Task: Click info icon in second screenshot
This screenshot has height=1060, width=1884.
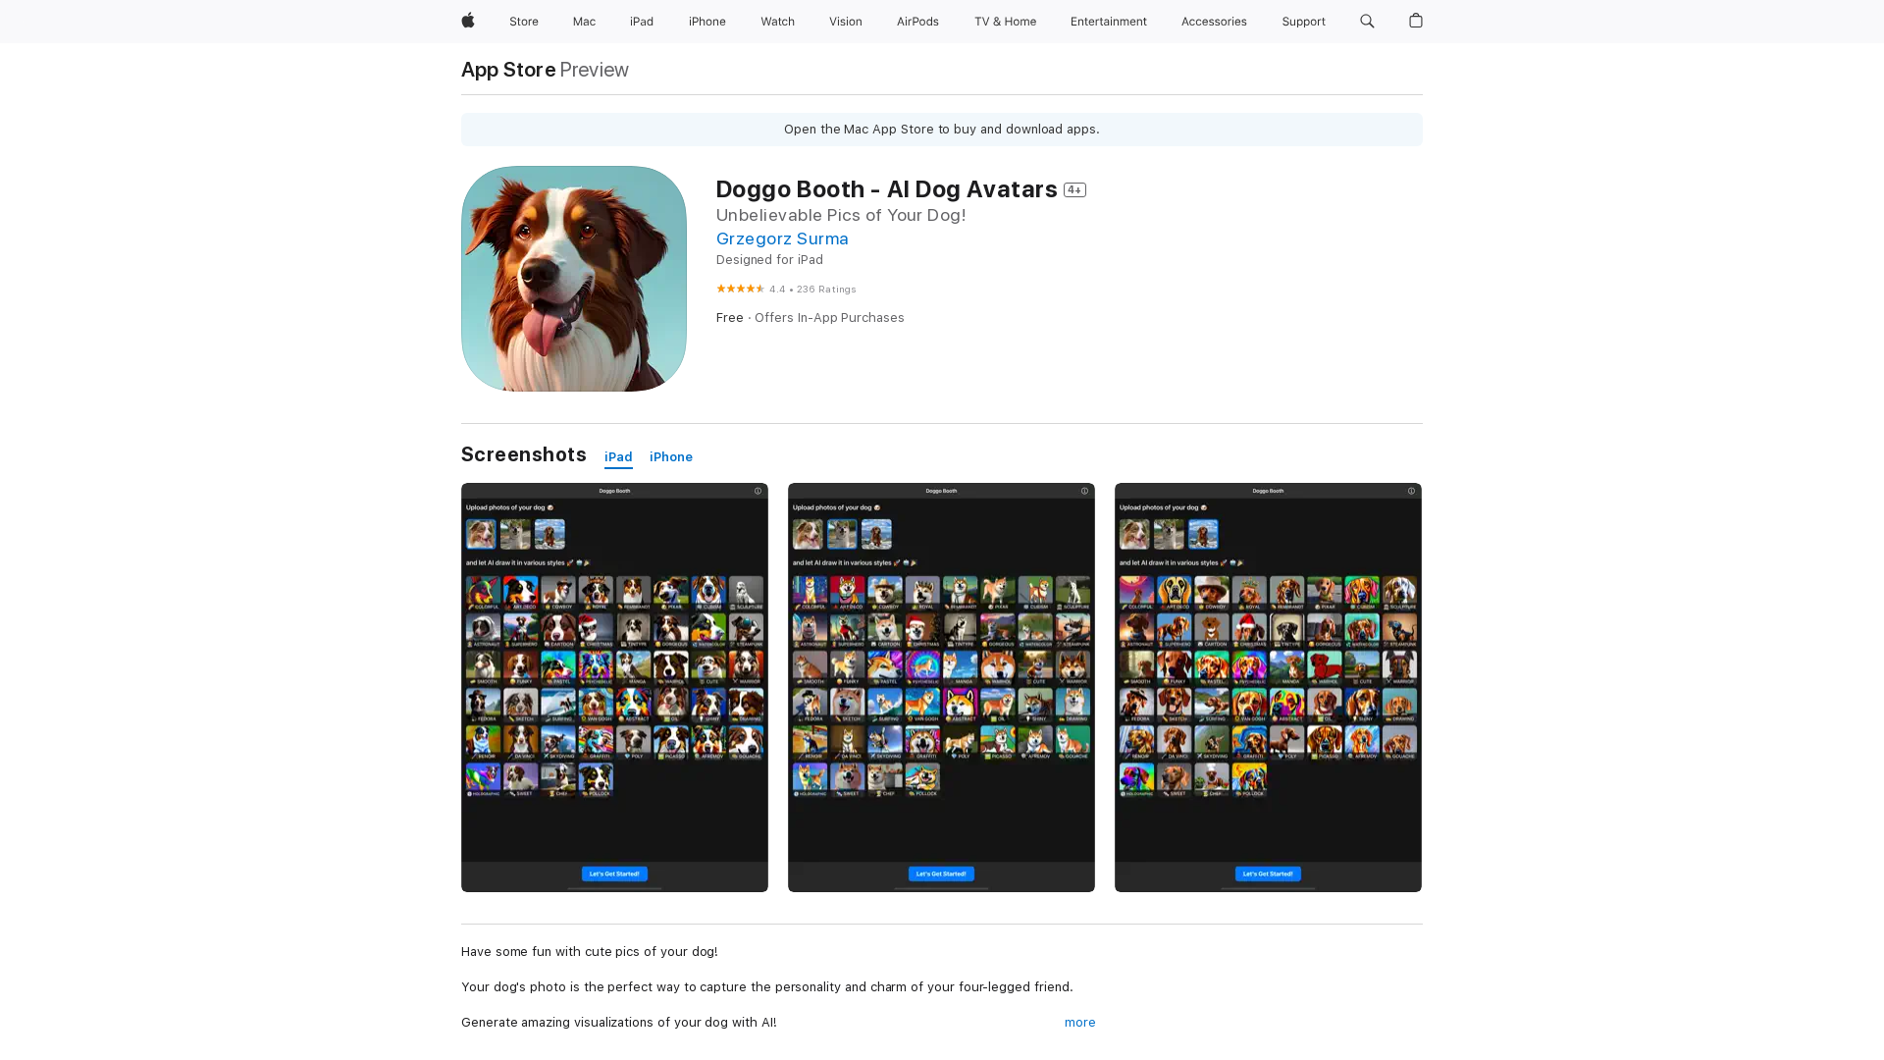Action: point(1084,491)
